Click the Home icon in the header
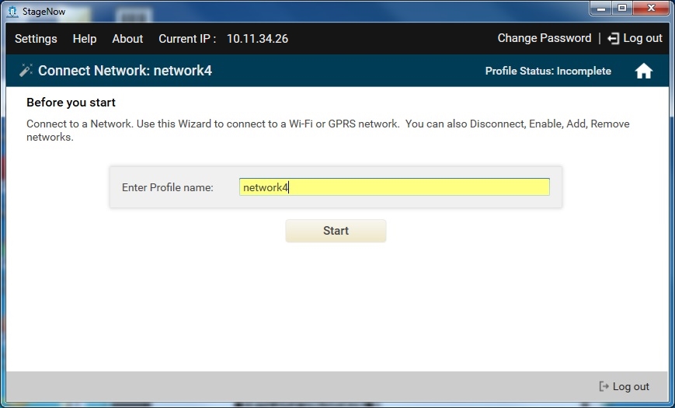Viewport: 675px width, 408px height. 643,71
